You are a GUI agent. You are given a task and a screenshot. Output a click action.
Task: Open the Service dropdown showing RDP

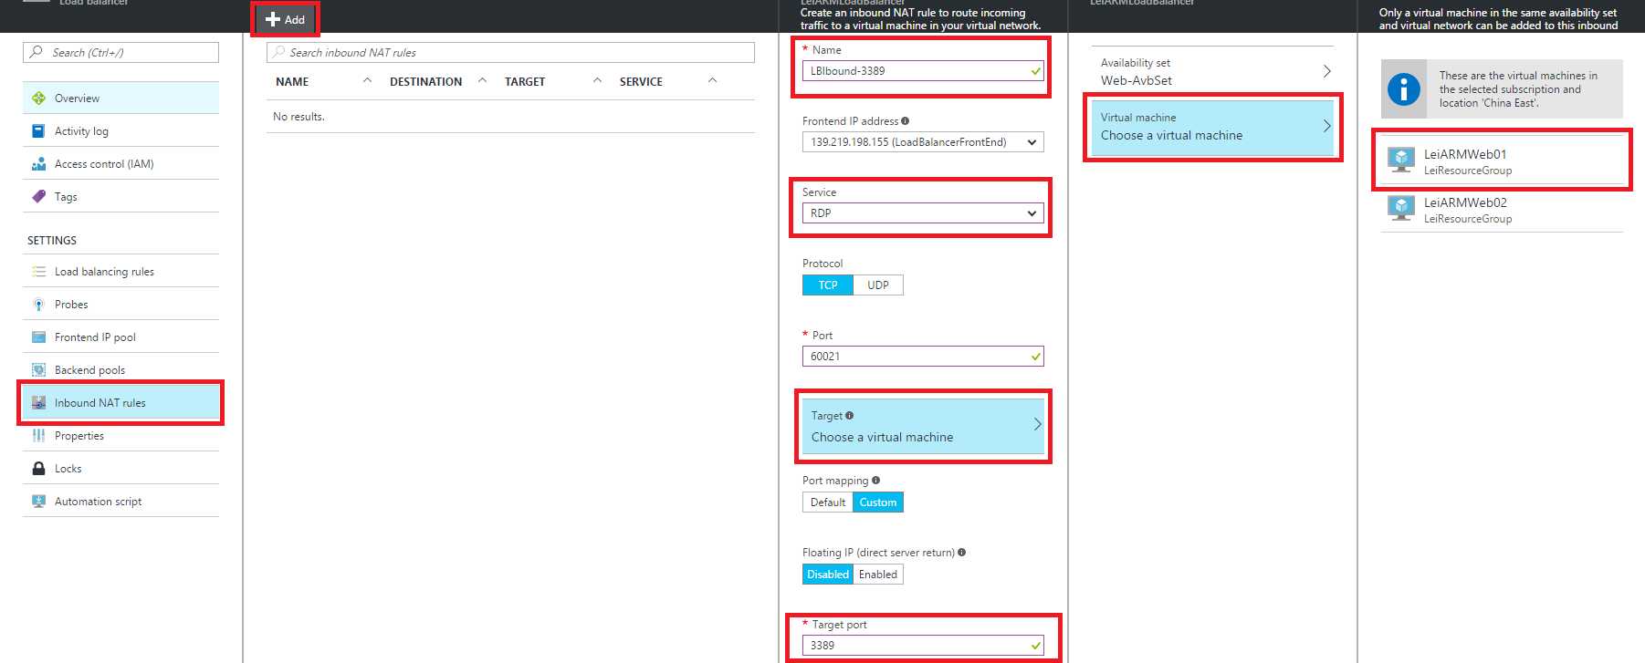[x=923, y=212]
